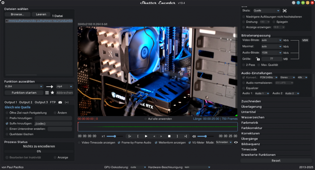Mute audio with the speaker icon
The width and height of the screenshot is (315, 170).
click(x=194, y=136)
